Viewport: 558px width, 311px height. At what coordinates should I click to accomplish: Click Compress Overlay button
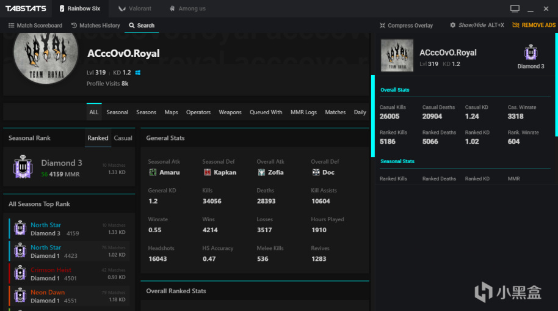[x=406, y=25]
